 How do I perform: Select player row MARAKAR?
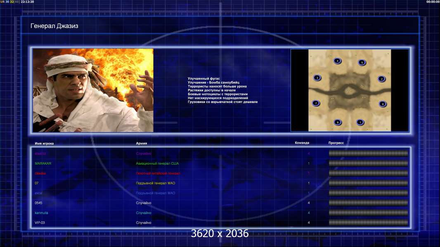click(x=221, y=163)
